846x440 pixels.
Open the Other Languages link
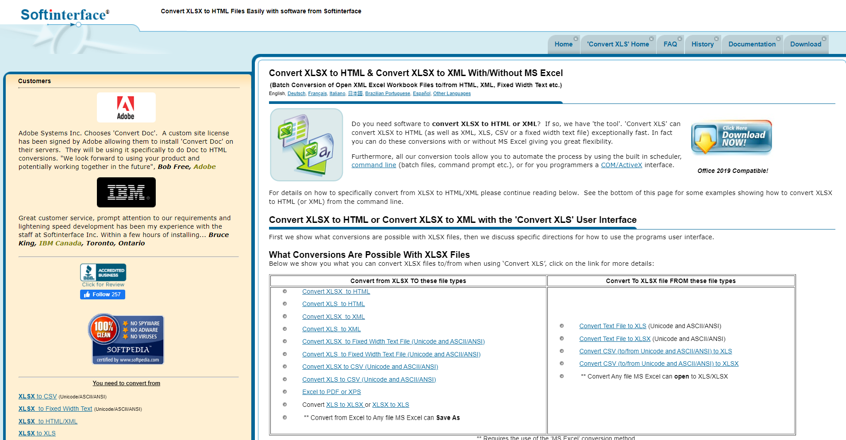tap(452, 93)
